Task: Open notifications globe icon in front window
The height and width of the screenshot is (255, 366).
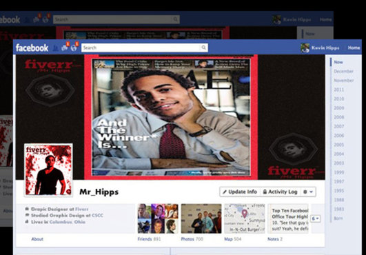Action: (74, 48)
